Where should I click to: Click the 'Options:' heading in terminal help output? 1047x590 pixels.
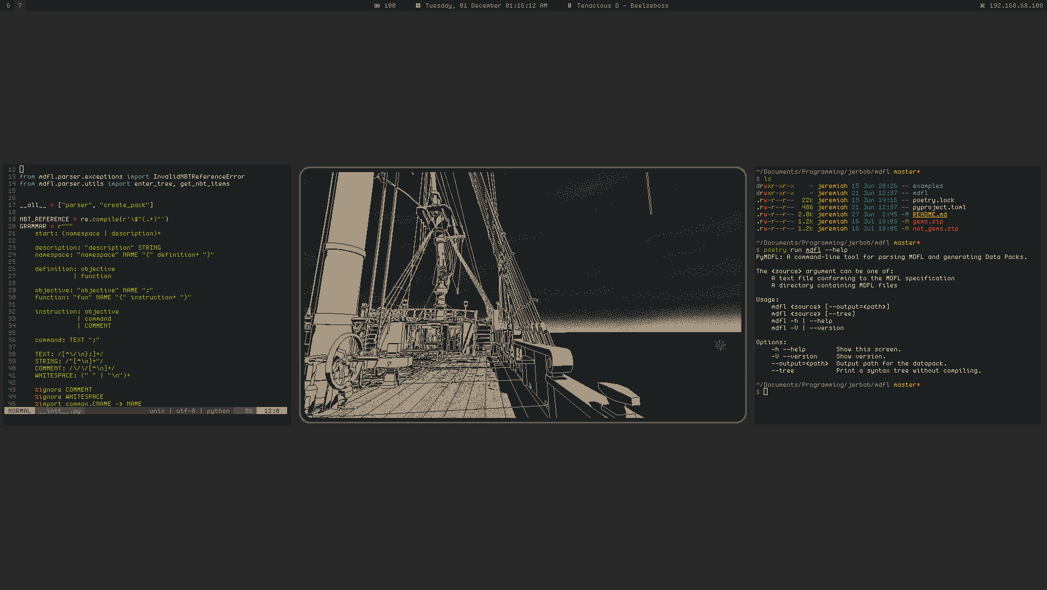pos(771,342)
